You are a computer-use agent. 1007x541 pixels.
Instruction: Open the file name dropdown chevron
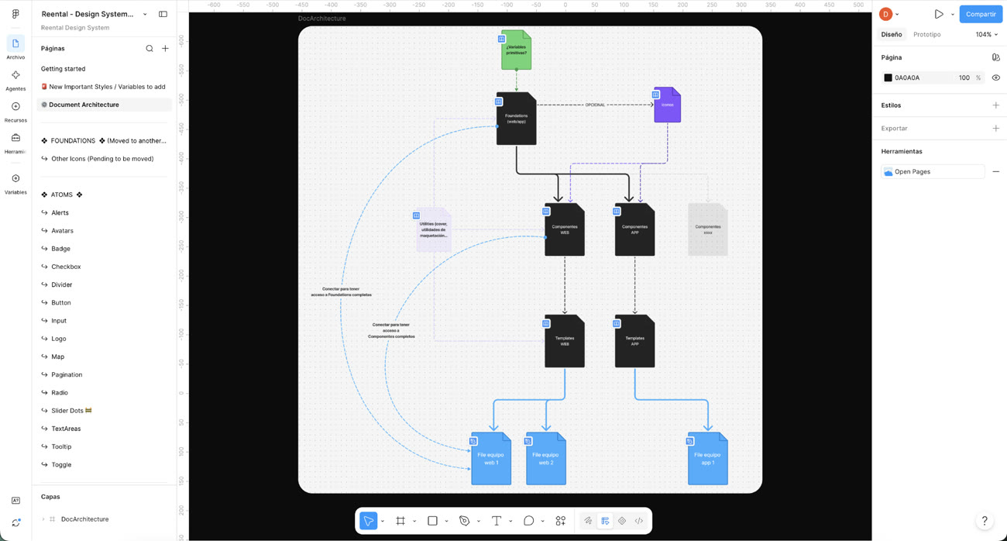(145, 14)
